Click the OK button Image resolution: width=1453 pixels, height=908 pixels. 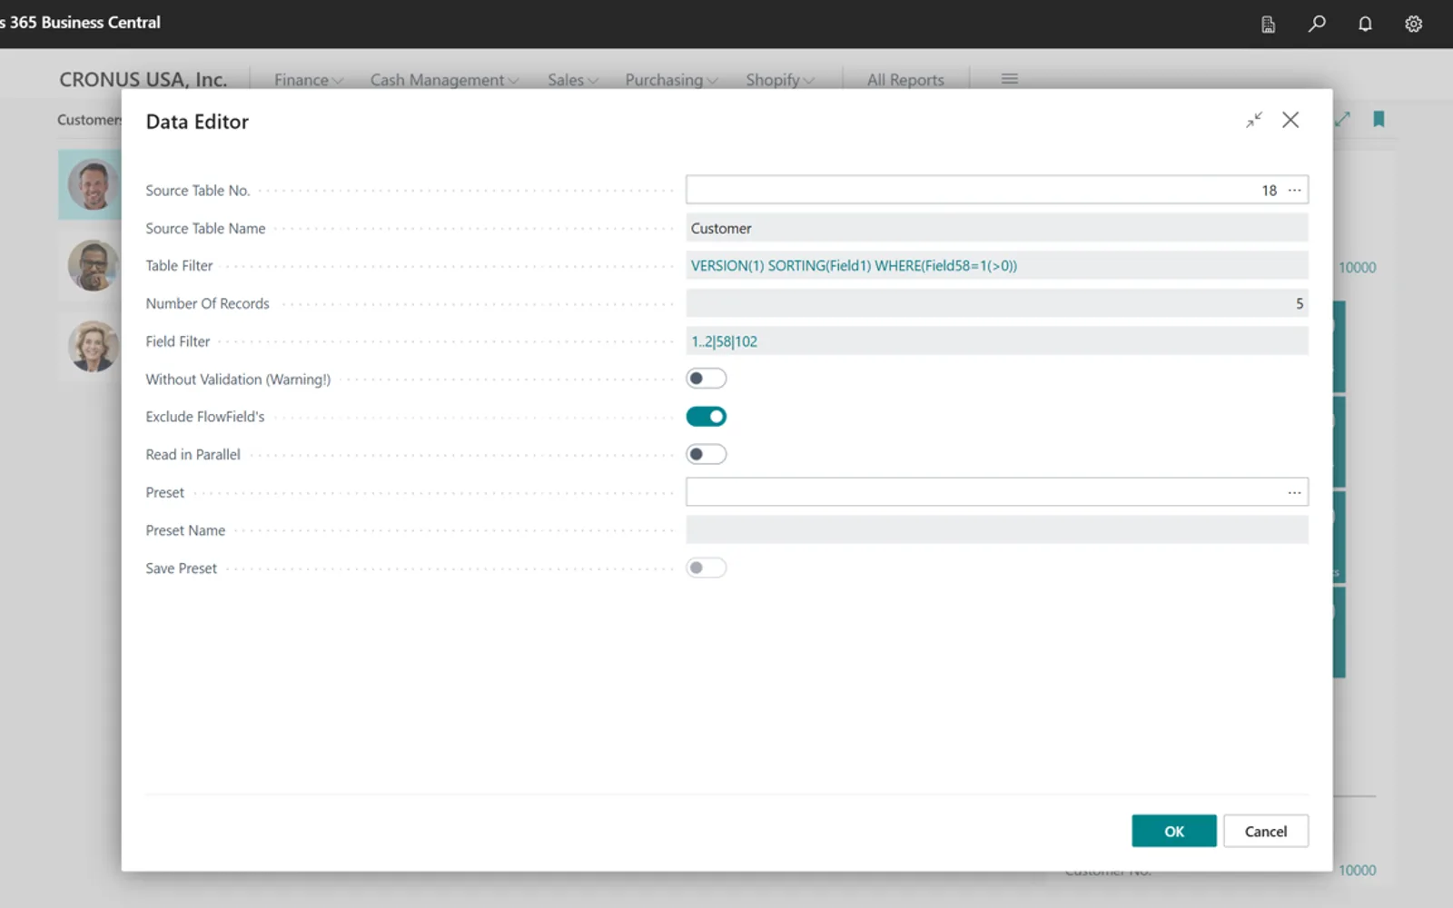1173,831
